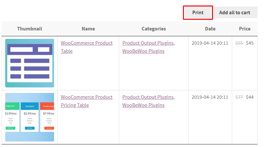Viewport: 266px width, 147px height.
Task: Open the WooCommerce Product Table link
Action: (x=87, y=47)
